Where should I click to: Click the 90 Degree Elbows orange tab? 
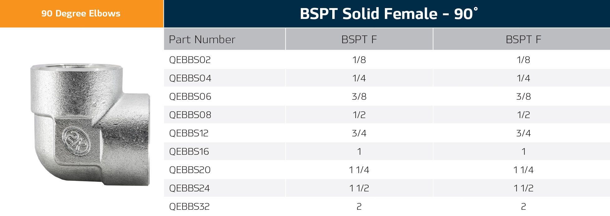click(x=81, y=14)
